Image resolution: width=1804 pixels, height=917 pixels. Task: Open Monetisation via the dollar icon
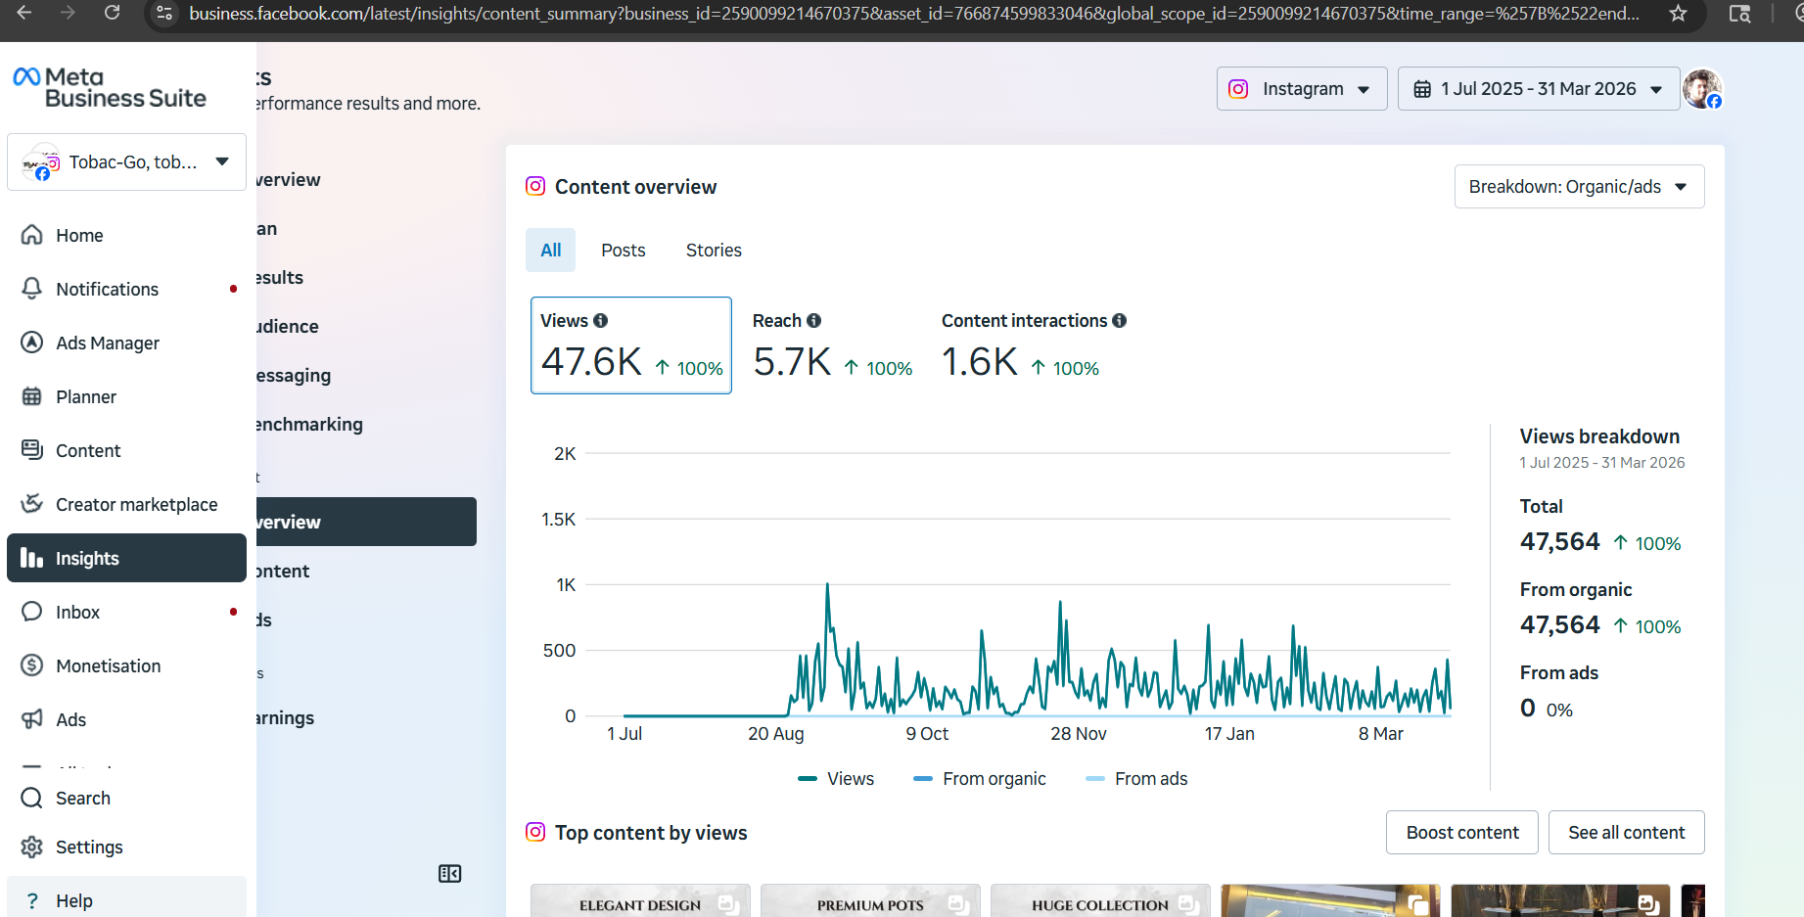(x=32, y=665)
